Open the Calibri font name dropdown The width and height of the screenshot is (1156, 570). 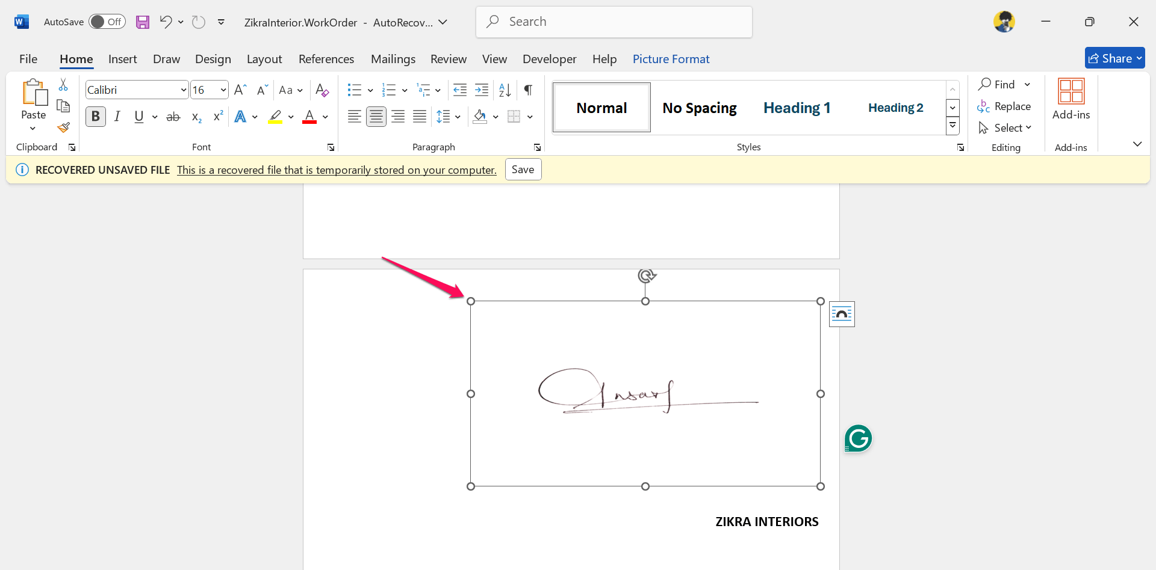click(x=184, y=90)
